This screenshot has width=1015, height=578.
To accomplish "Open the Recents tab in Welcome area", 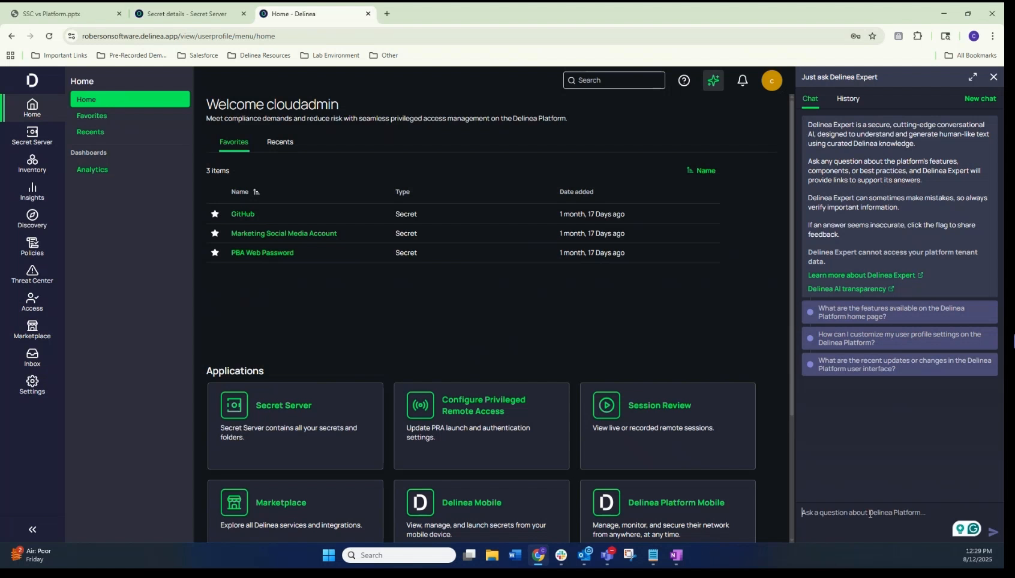I will 280,142.
